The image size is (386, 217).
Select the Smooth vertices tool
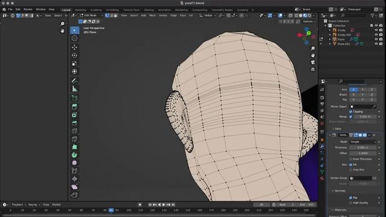point(74,163)
